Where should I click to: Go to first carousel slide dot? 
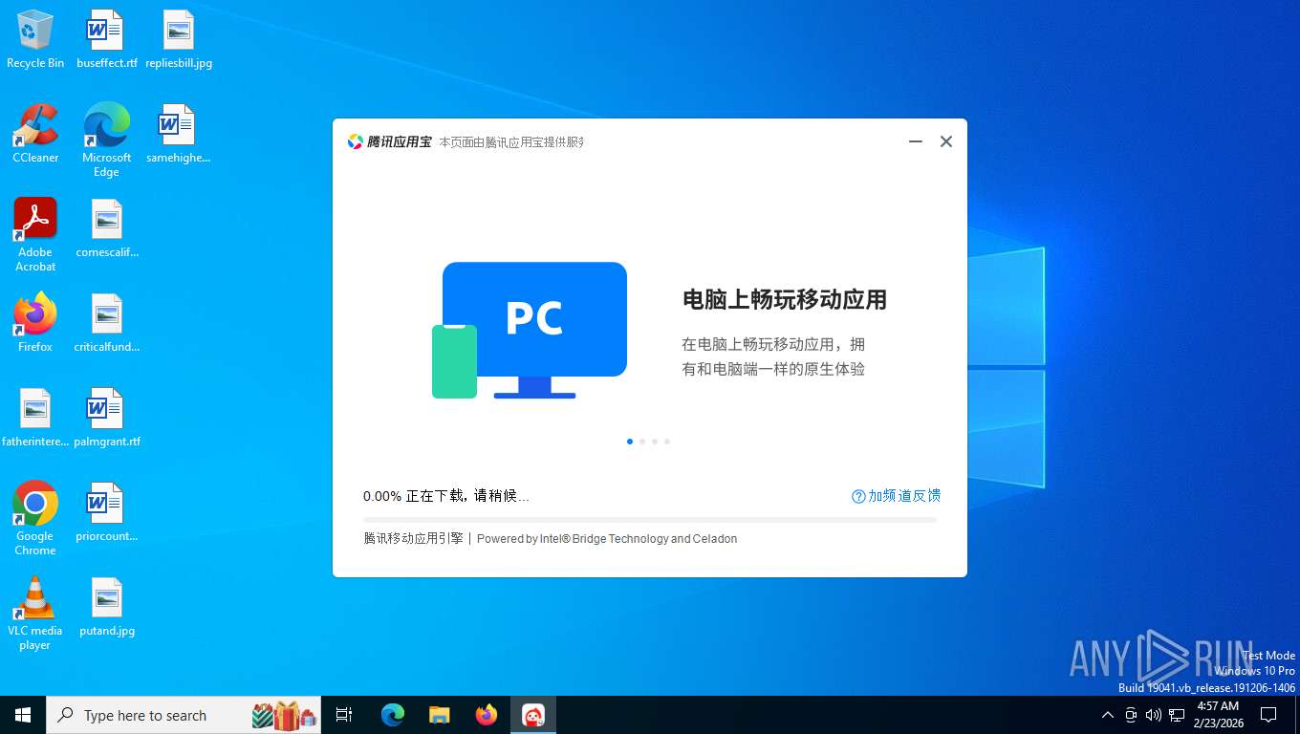(x=630, y=442)
